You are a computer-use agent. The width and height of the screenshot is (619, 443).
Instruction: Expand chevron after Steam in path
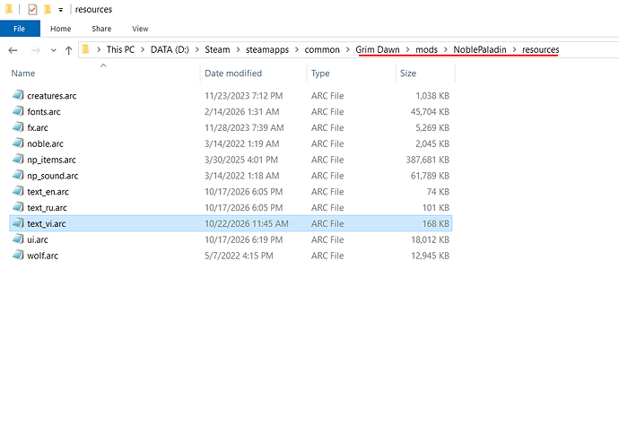(238, 49)
